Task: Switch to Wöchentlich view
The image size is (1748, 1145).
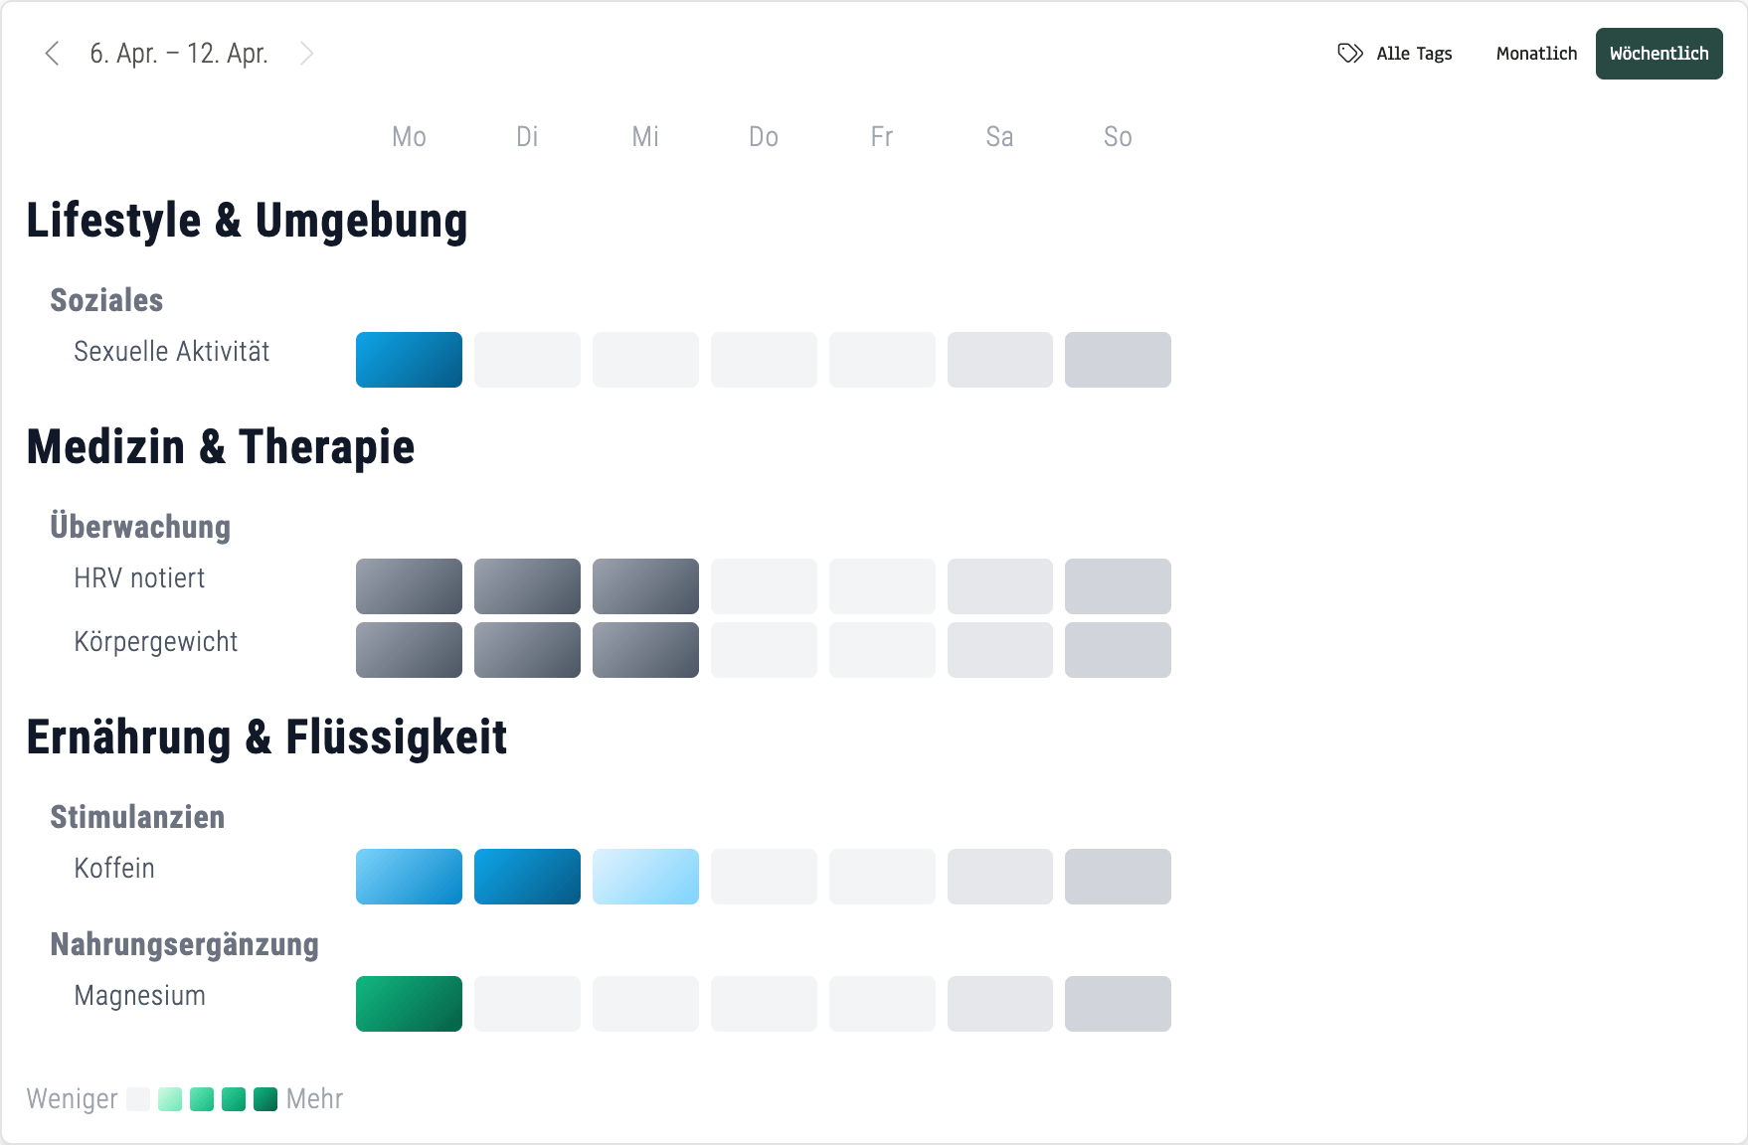Action: point(1659,54)
